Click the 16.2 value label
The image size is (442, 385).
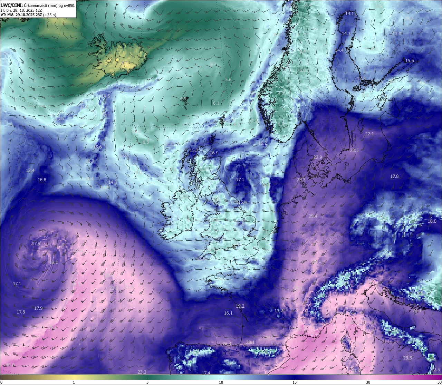pos(263,143)
